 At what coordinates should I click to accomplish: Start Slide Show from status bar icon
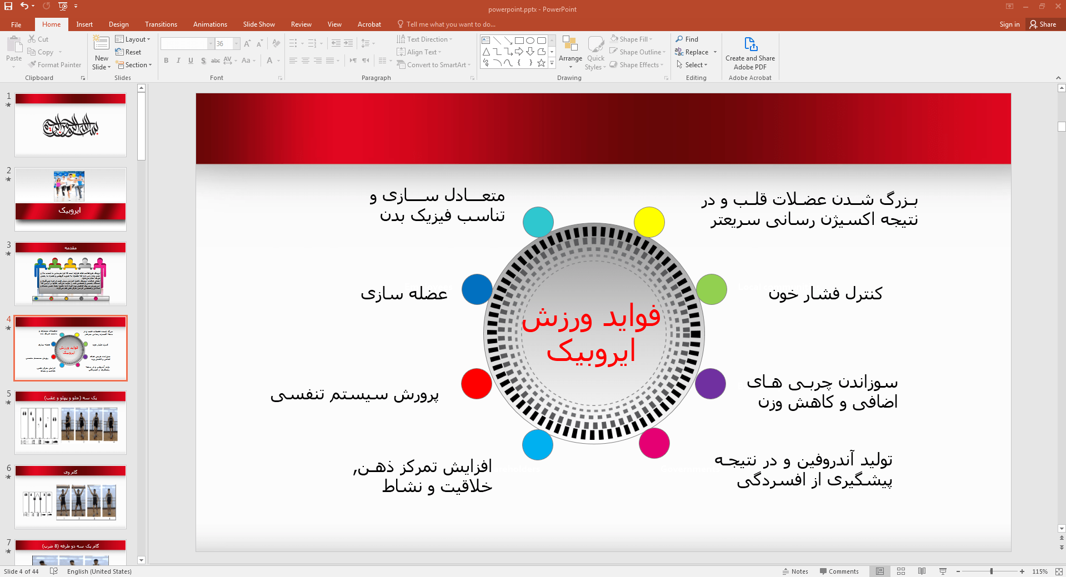point(943,571)
